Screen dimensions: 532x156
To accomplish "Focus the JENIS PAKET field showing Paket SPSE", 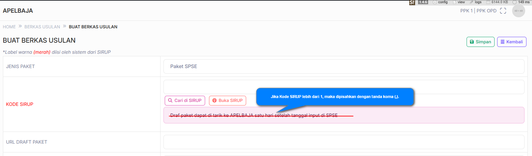I will point(344,66).
